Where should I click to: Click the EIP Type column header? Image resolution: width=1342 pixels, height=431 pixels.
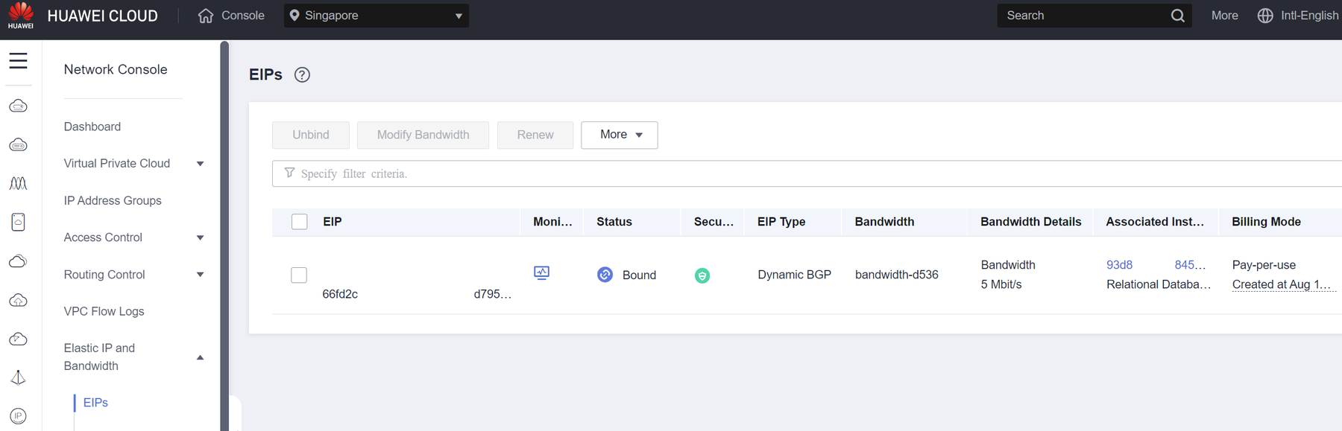click(781, 222)
